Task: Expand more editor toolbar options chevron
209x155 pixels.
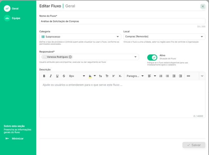Action: (202, 76)
